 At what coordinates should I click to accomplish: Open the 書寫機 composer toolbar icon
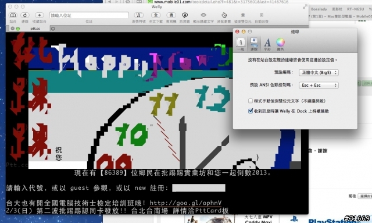pos(171,15)
